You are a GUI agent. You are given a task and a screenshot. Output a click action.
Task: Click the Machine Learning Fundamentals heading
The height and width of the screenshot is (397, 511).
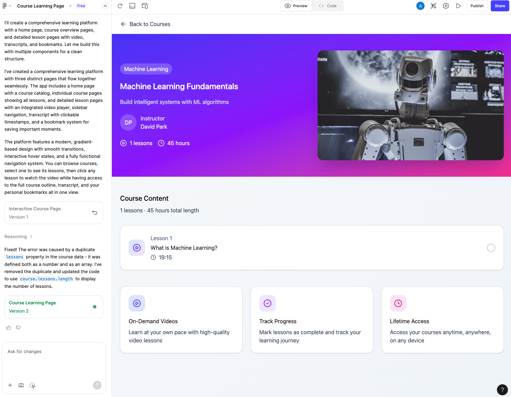pyautogui.click(x=179, y=86)
